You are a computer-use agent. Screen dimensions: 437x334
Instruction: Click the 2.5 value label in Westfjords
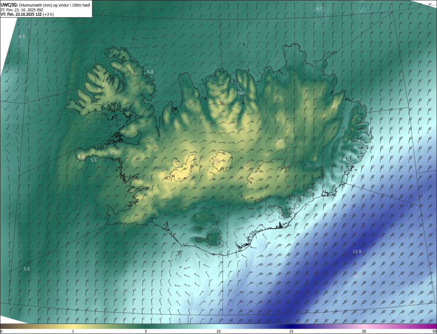(105, 85)
